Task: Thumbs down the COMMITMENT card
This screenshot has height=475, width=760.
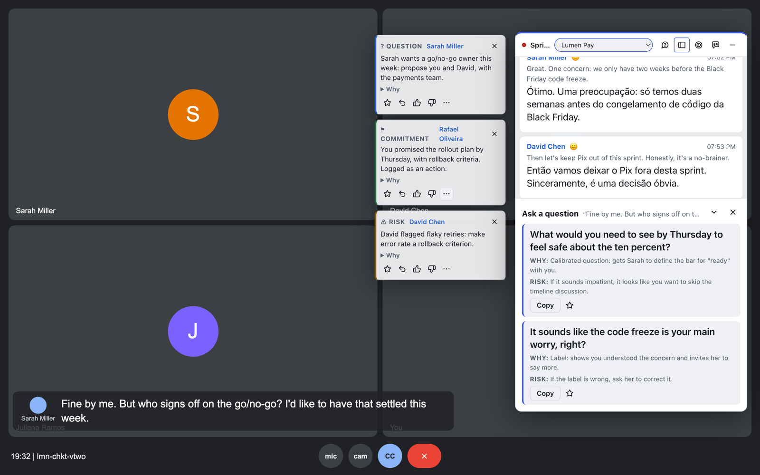Action: [432, 194]
